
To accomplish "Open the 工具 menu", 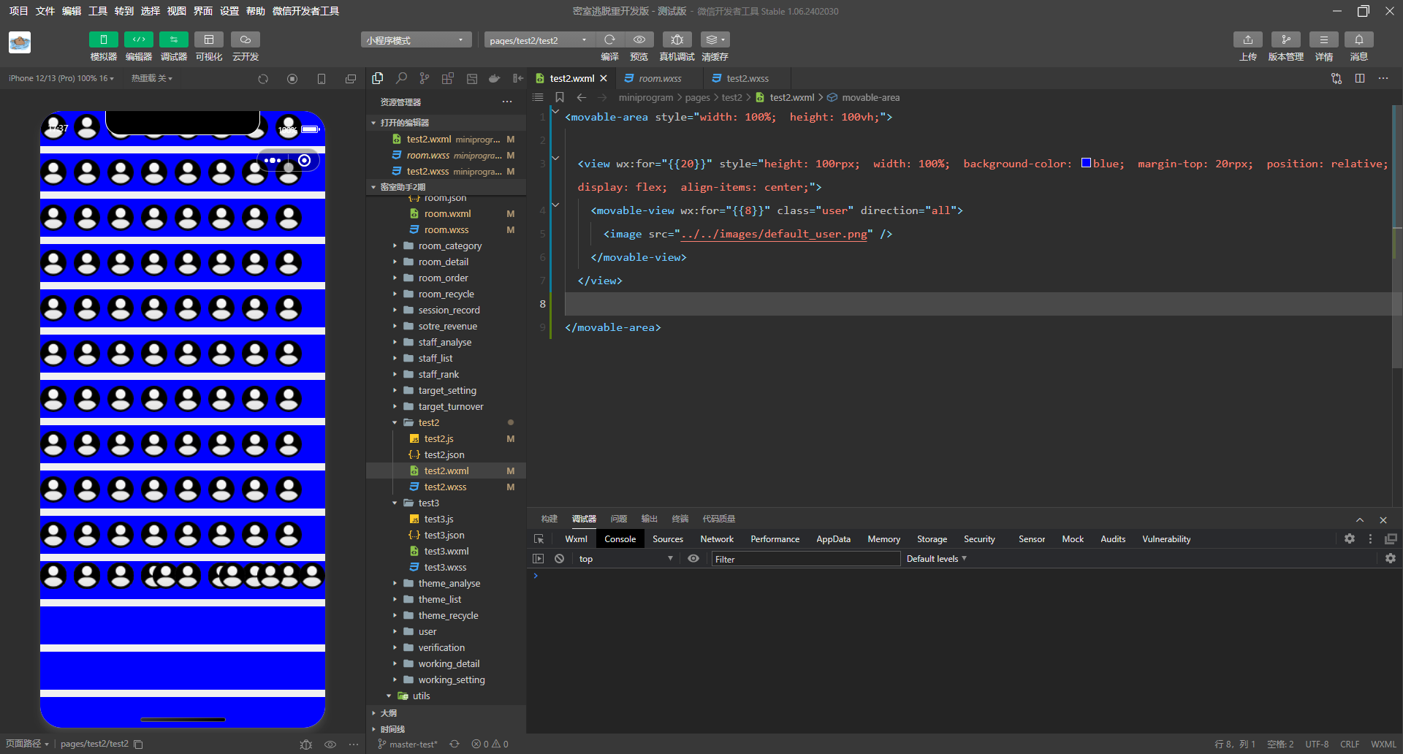I will [x=98, y=11].
